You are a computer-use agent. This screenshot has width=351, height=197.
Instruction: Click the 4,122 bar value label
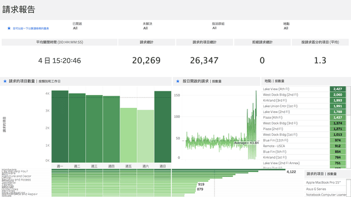click(291, 172)
